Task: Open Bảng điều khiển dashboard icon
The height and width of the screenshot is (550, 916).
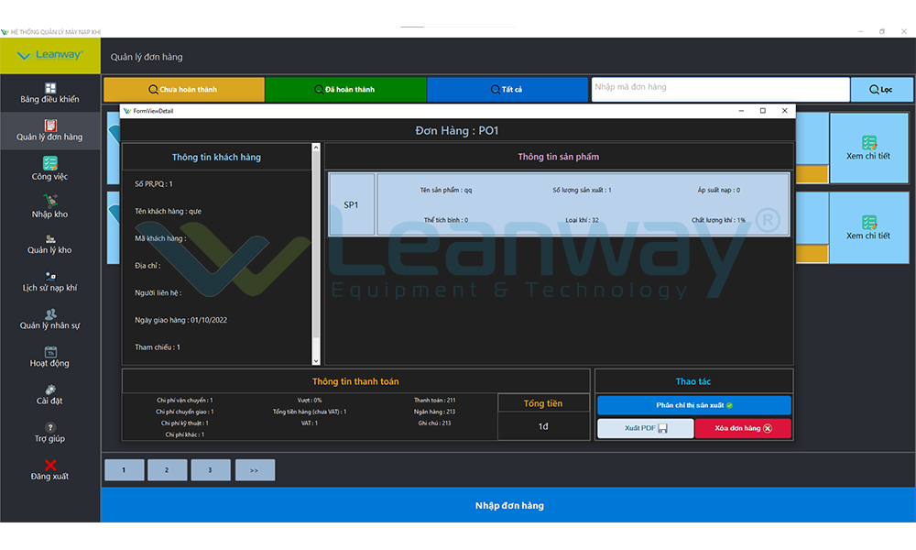Action: click(50, 88)
